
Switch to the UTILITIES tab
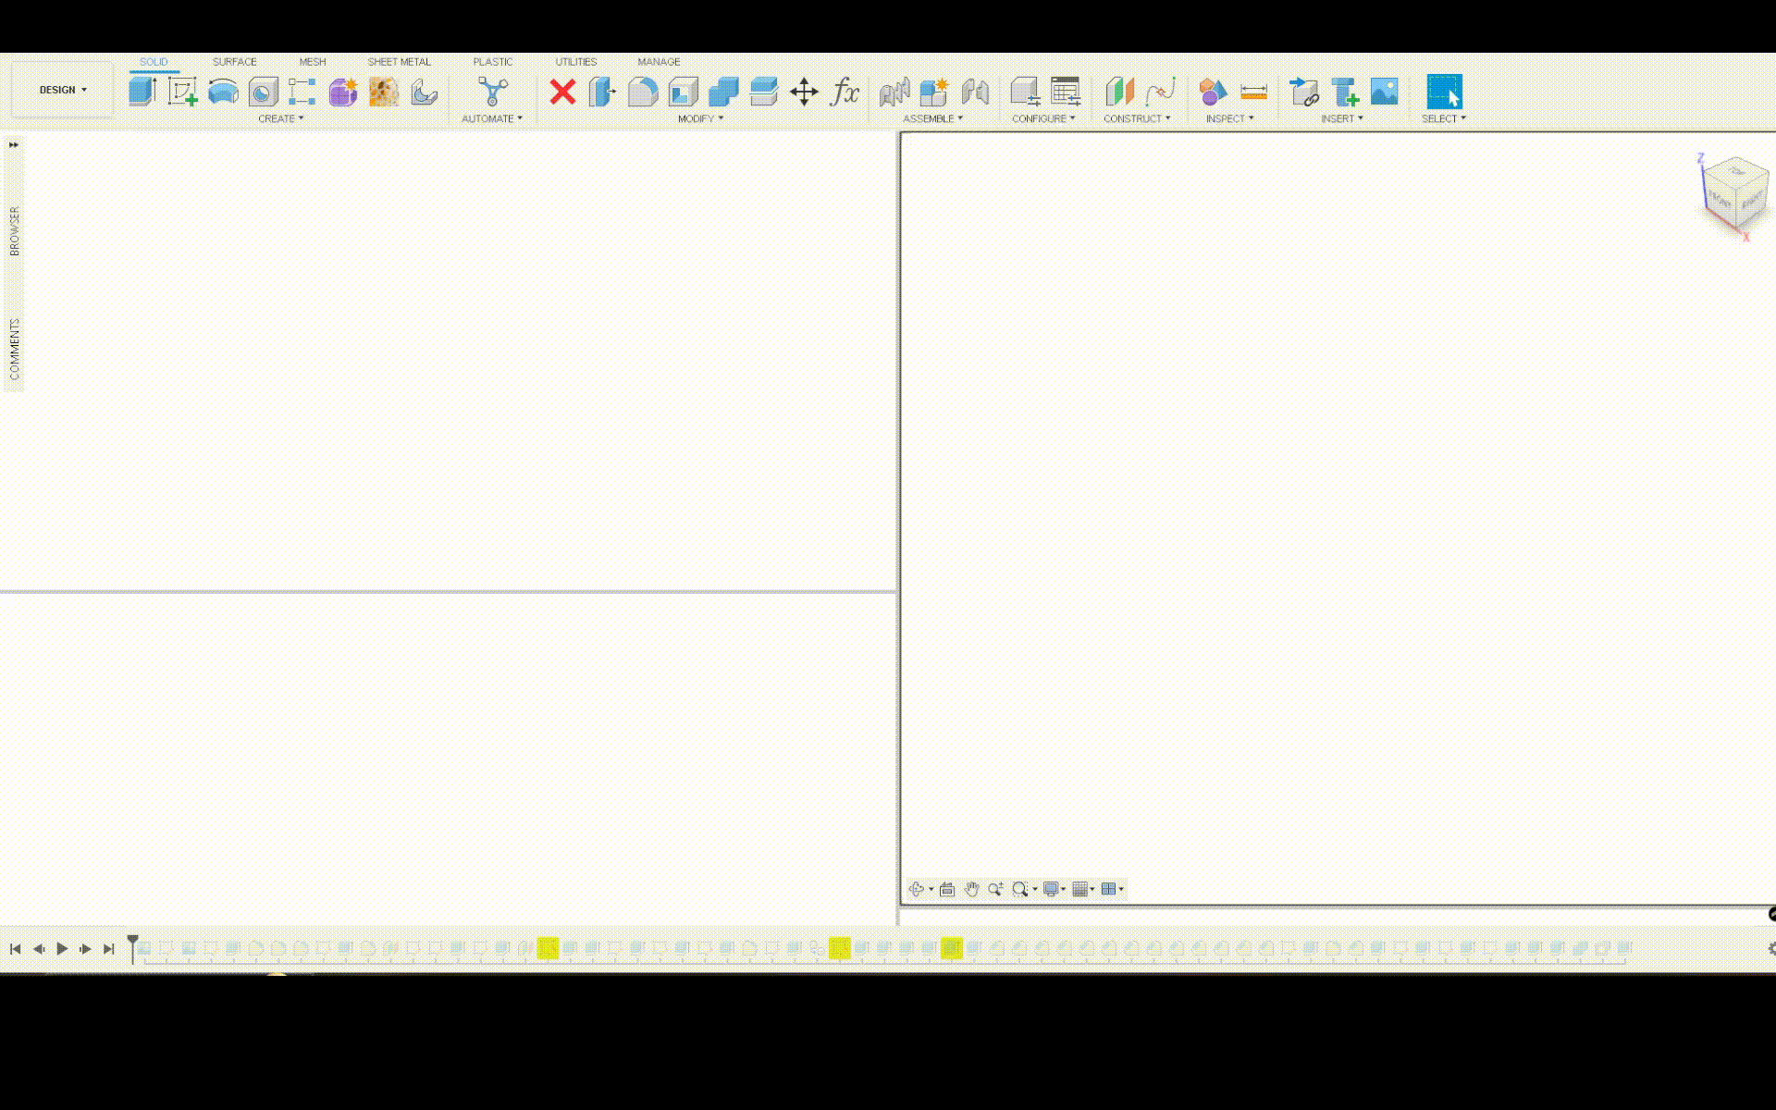click(575, 62)
